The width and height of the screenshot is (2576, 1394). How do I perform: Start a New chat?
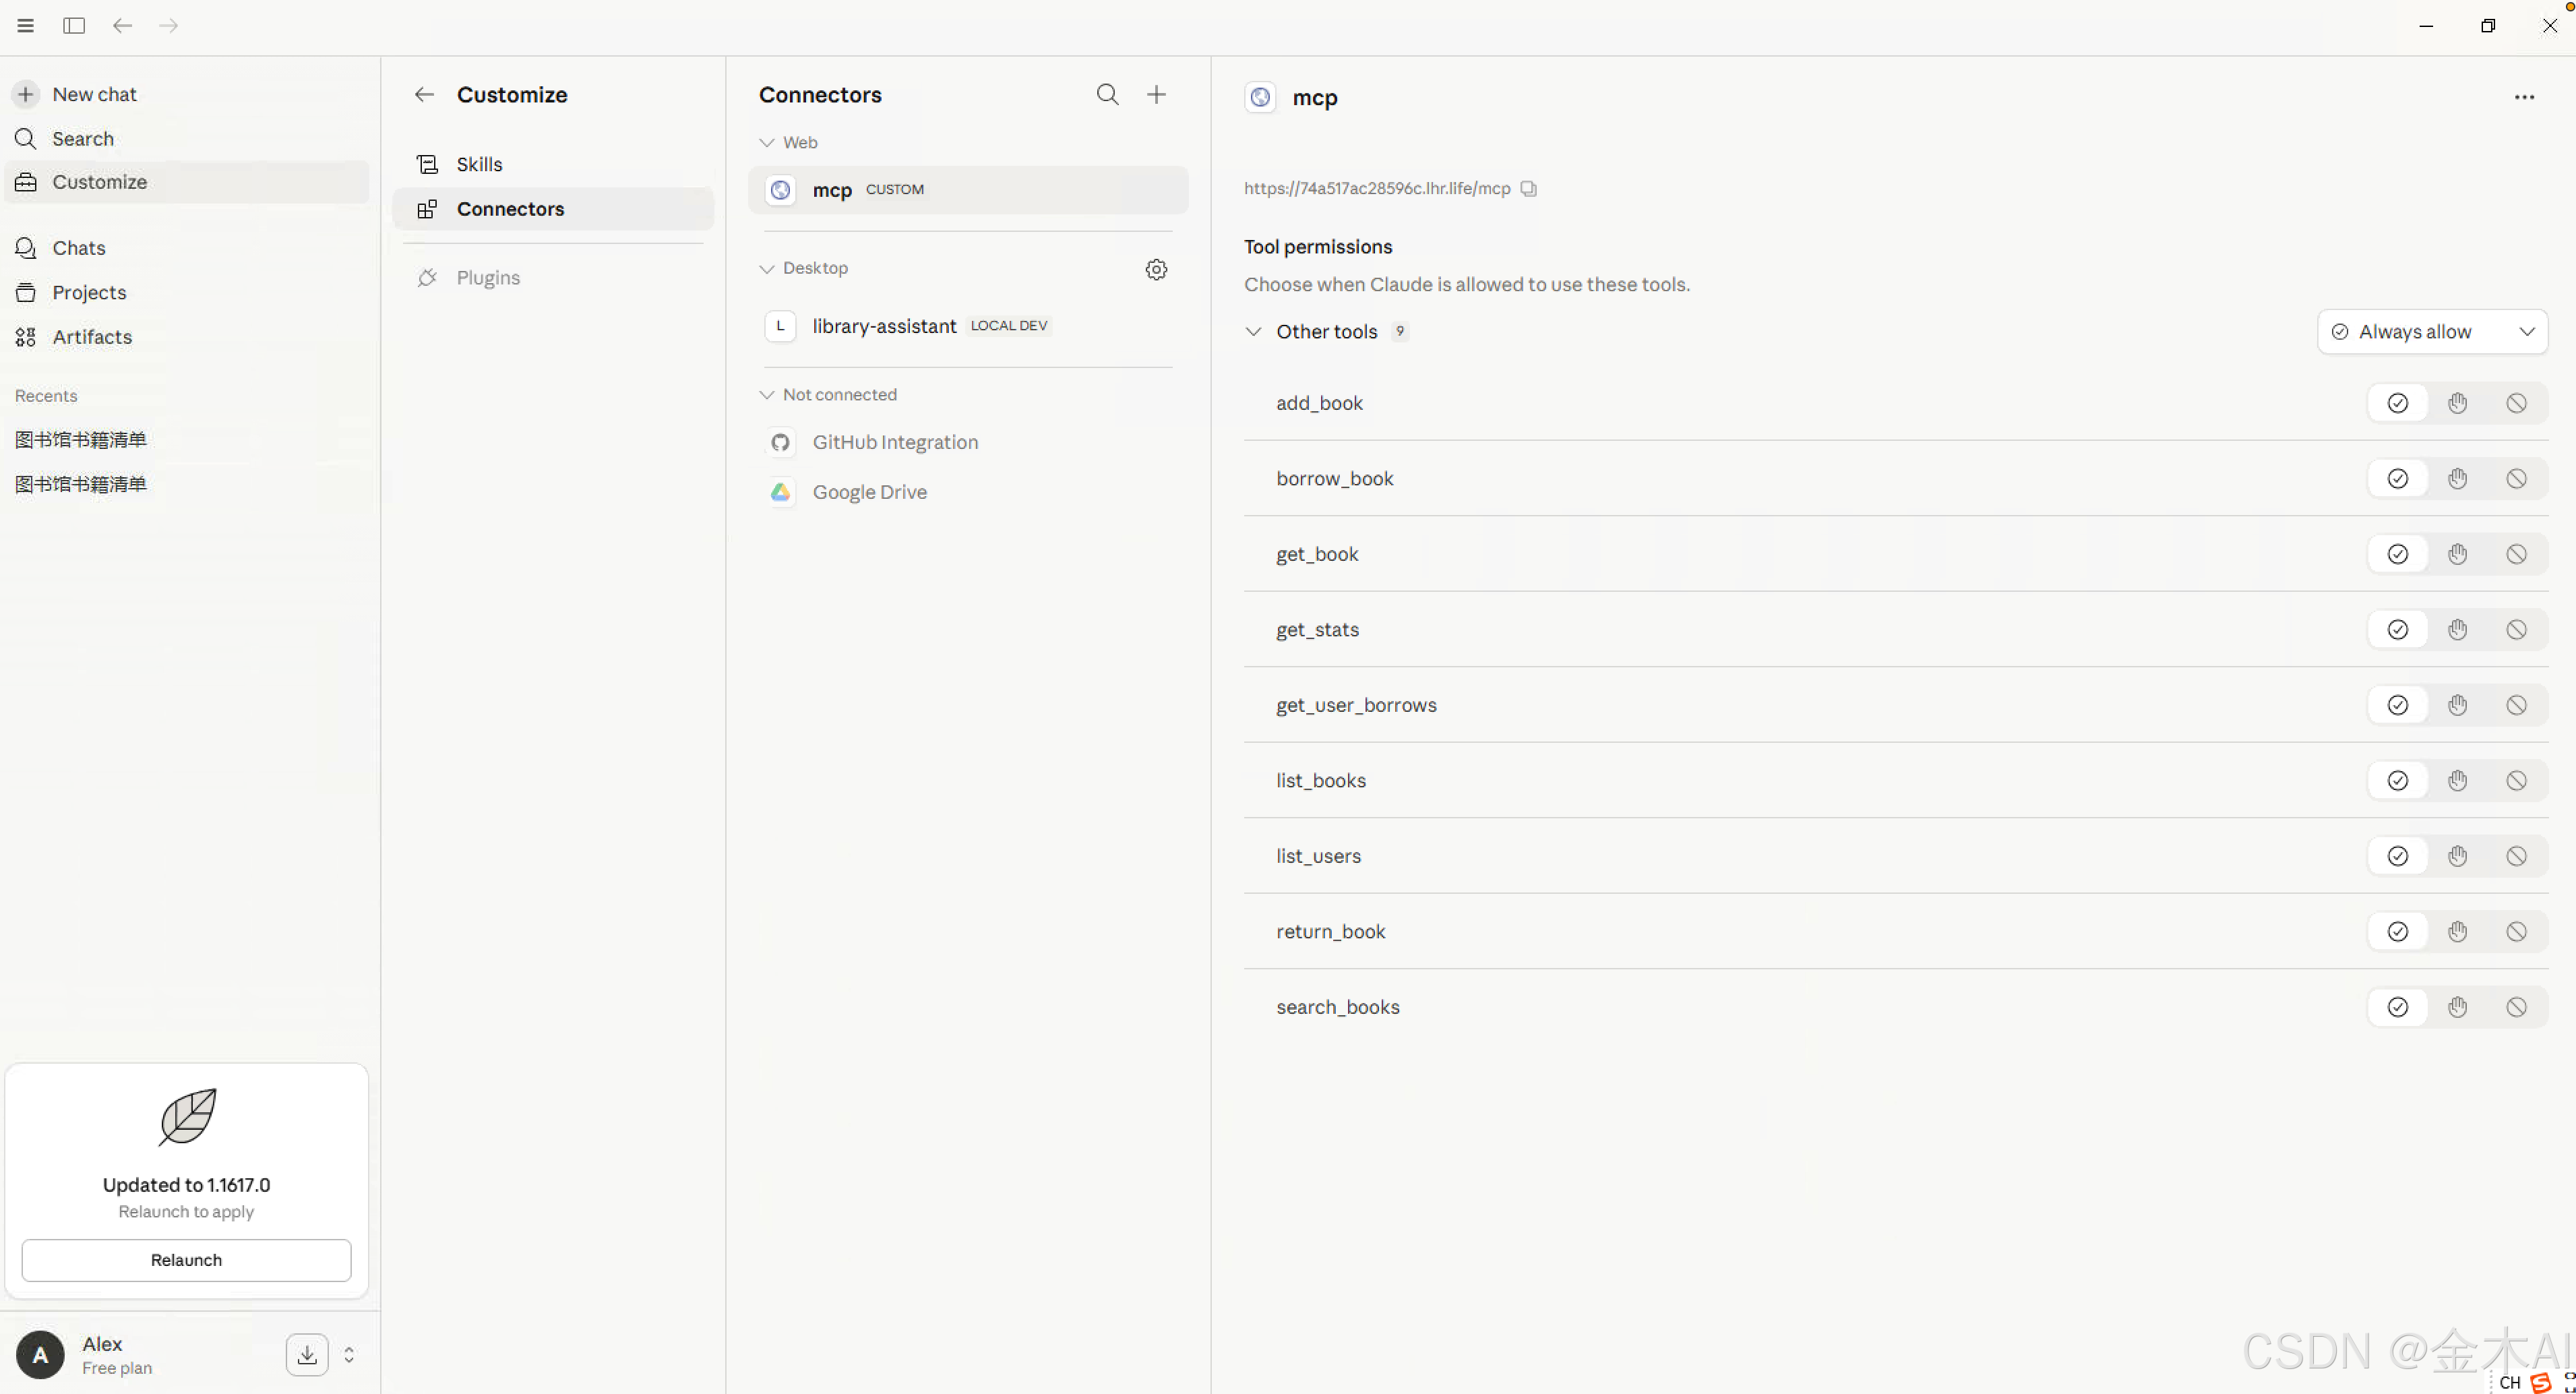[x=93, y=94]
